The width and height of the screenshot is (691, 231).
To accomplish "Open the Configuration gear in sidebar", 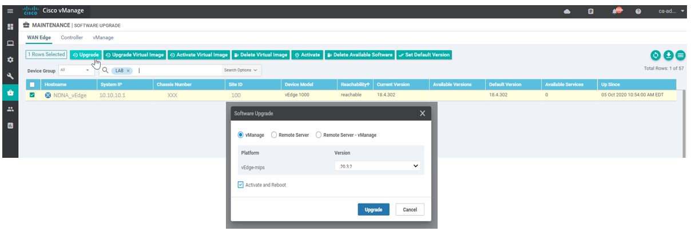I will tap(10, 59).
